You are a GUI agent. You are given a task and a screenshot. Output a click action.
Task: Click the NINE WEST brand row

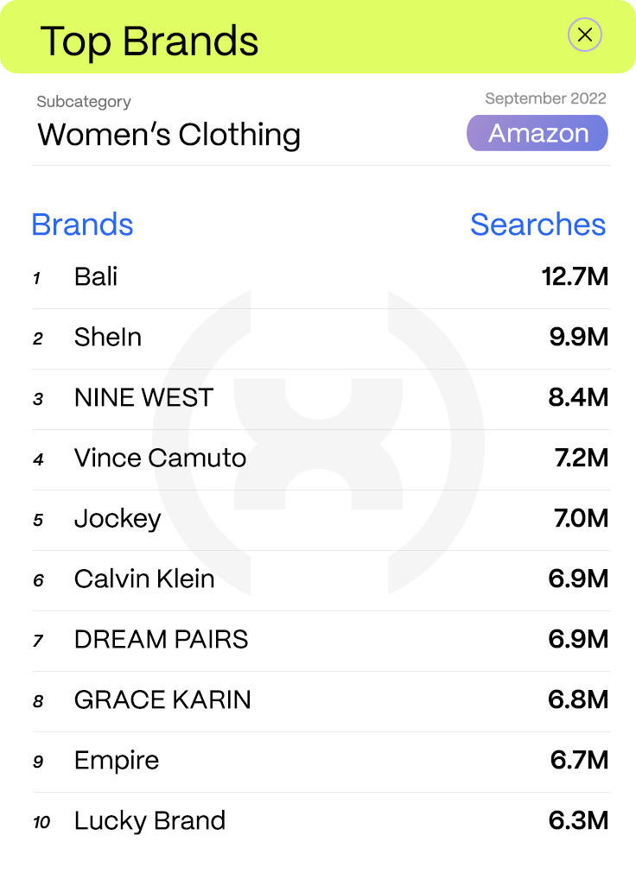143,397
